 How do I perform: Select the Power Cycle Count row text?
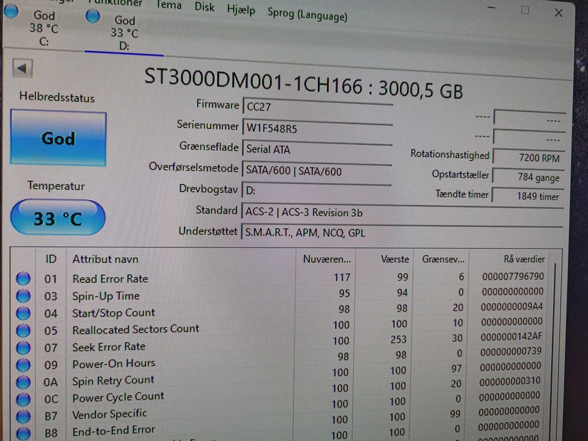point(118,397)
